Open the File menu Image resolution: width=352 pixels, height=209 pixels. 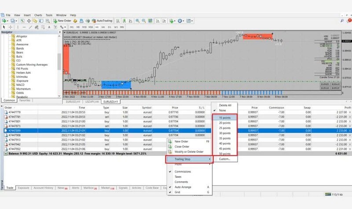pyautogui.click(x=8, y=15)
